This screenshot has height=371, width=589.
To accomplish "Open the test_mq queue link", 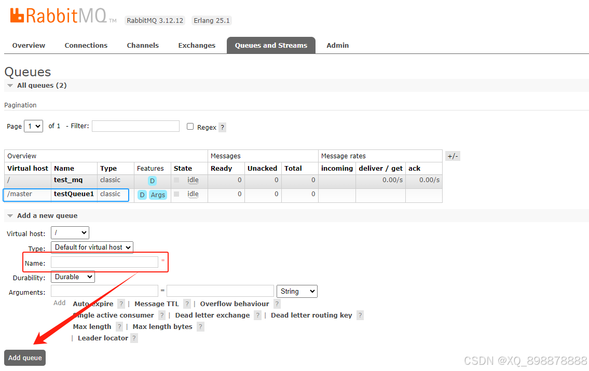I will (68, 180).
